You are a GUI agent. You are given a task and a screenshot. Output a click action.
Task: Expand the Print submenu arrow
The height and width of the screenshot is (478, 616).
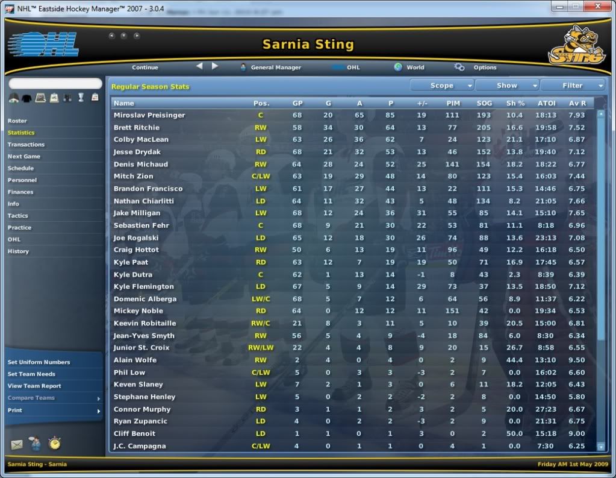pyautogui.click(x=99, y=411)
